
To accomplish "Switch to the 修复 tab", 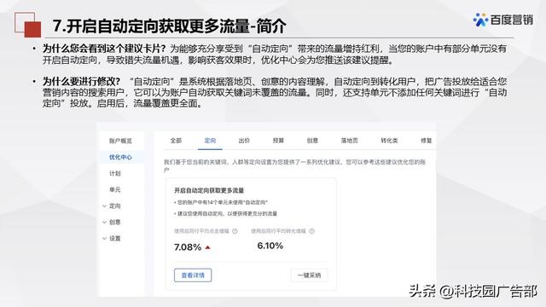I will tap(427, 141).
